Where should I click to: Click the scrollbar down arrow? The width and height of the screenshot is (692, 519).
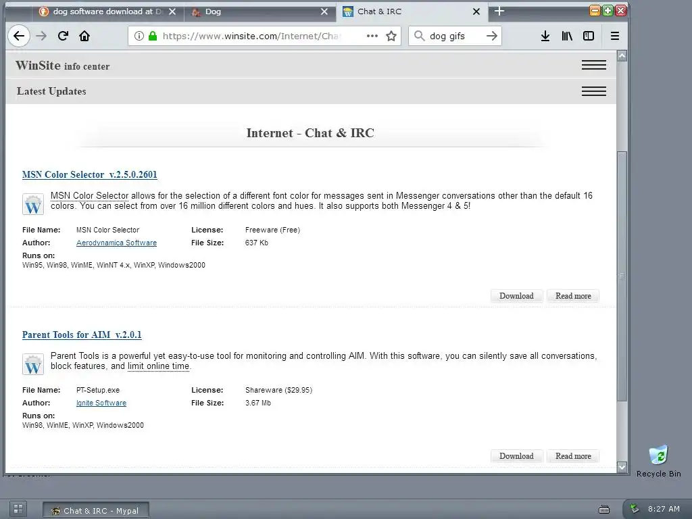coord(622,466)
